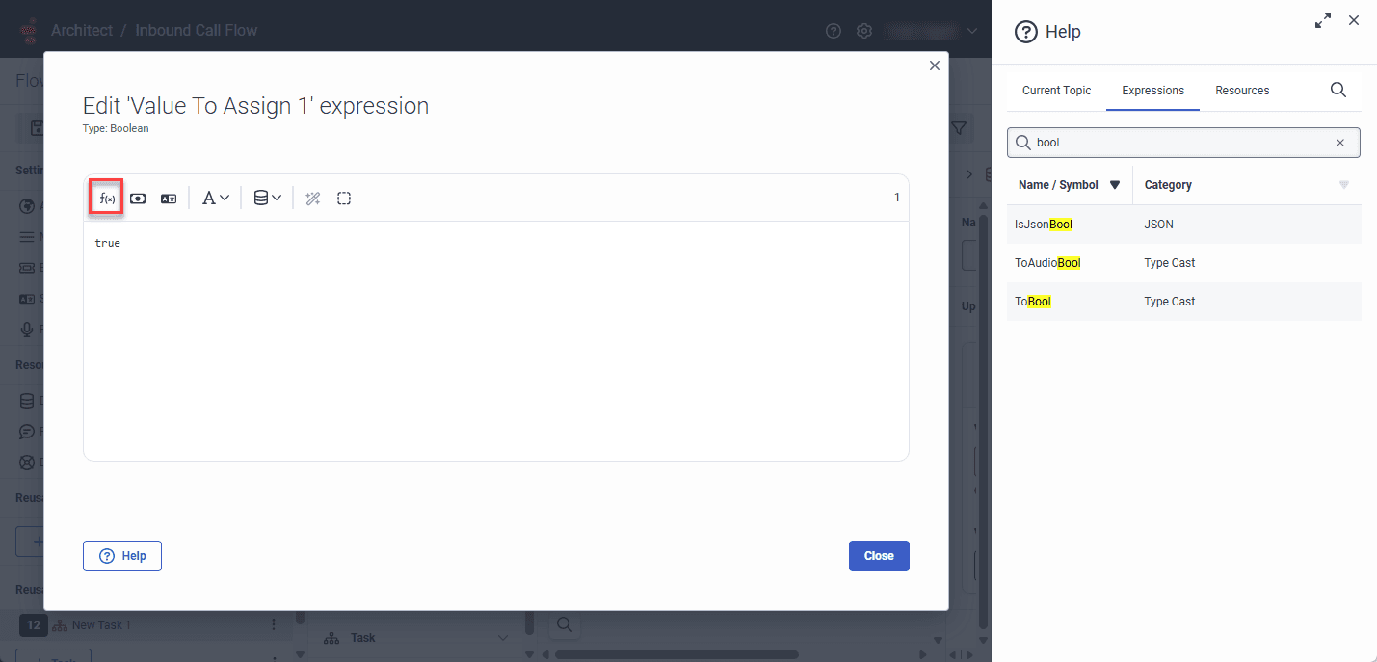
Task: Open the Architect settings gear
Action: click(x=864, y=30)
